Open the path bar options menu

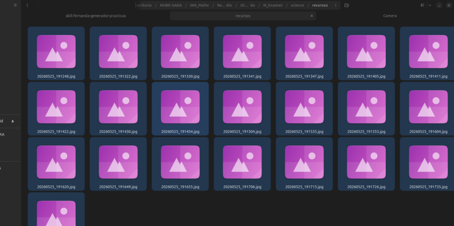[x=336, y=5]
